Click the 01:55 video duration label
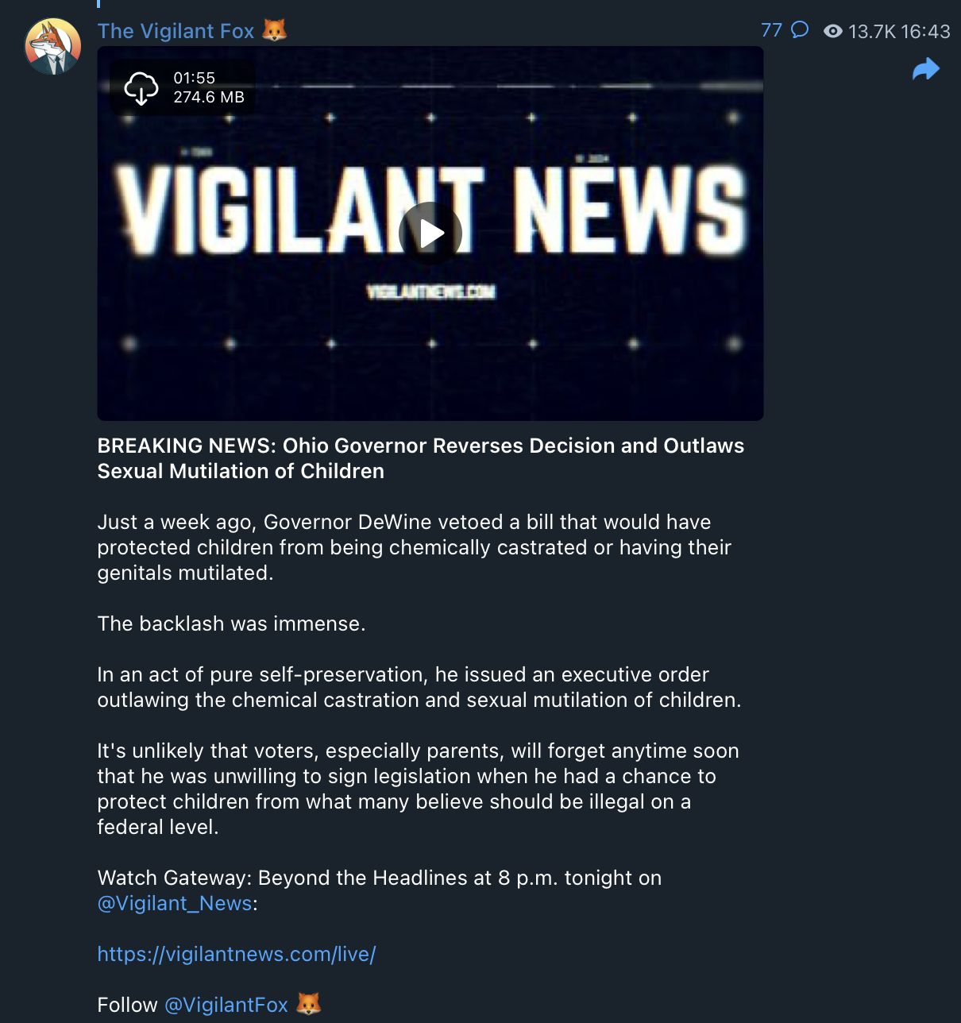 coord(195,78)
